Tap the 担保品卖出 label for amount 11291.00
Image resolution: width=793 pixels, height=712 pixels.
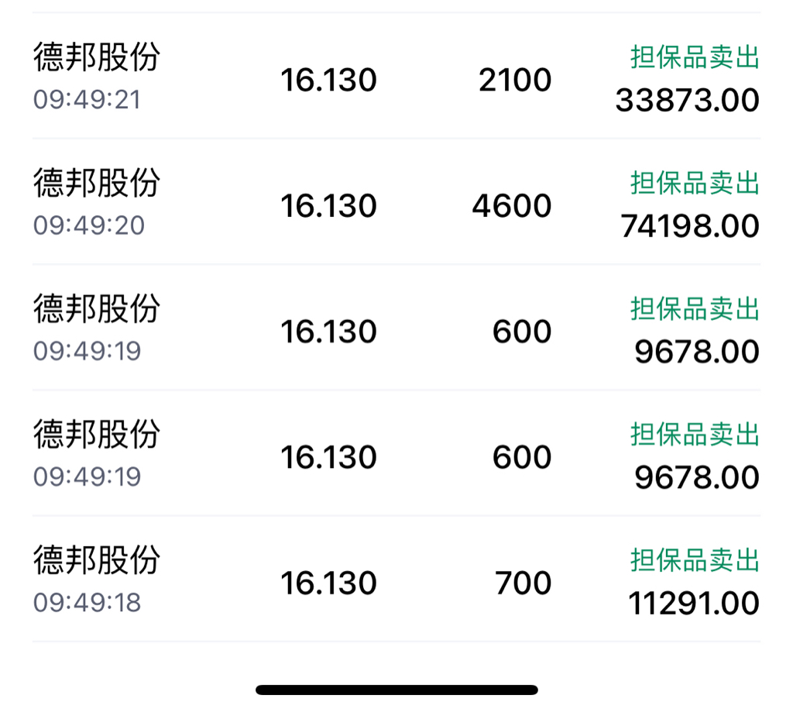695,560
